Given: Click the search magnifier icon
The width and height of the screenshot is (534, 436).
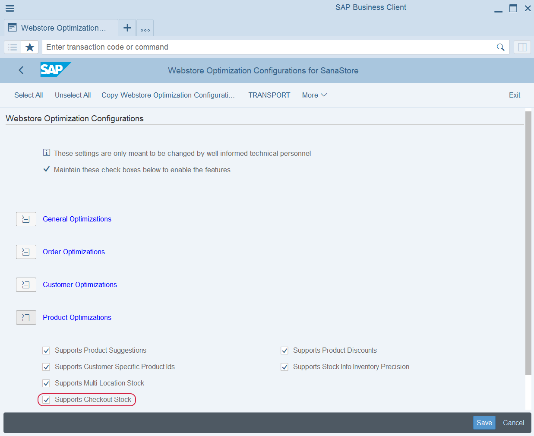Looking at the screenshot, I should pyautogui.click(x=501, y=47).
